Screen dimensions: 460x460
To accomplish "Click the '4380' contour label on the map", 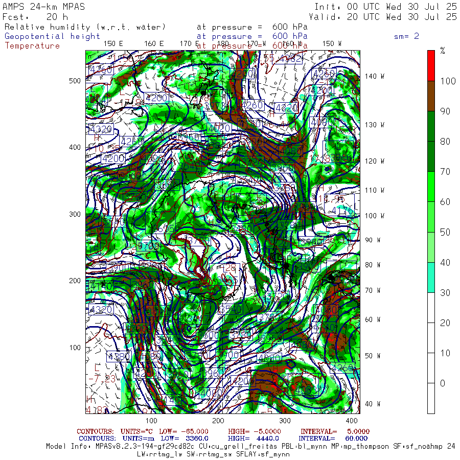I will coord(119,356).
